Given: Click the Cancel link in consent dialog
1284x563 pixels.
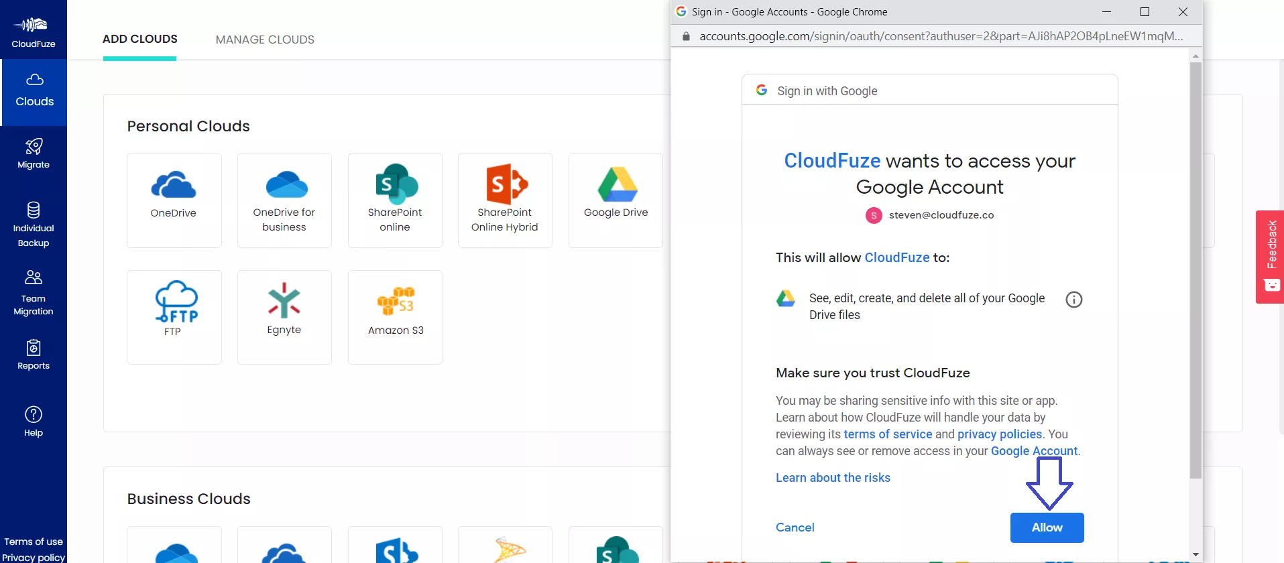Looking at the screenshot, I should [795, 527].
